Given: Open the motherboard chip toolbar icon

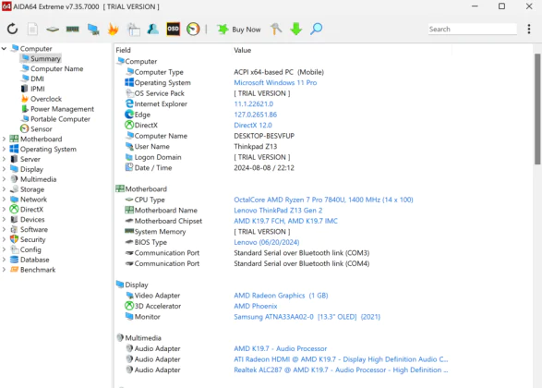Looking at the screenshot, I should click(x=53, y=30).
